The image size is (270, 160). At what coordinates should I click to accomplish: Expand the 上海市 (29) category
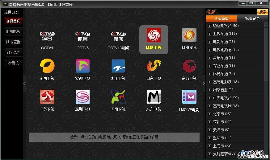209,146
